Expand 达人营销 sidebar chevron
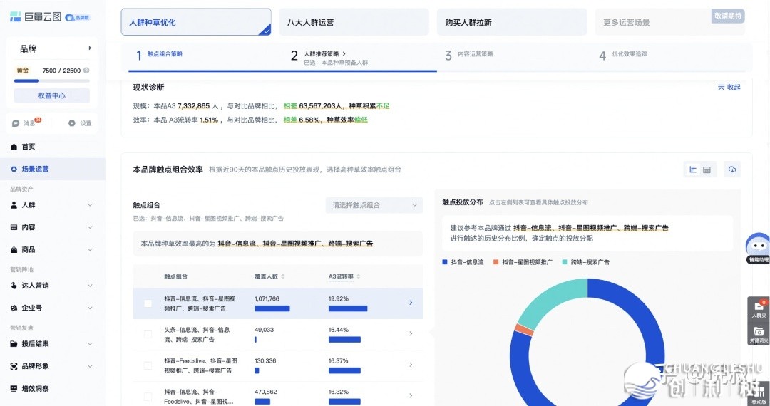The height and width of the screenshot is (406, 770). coord(90,286)
